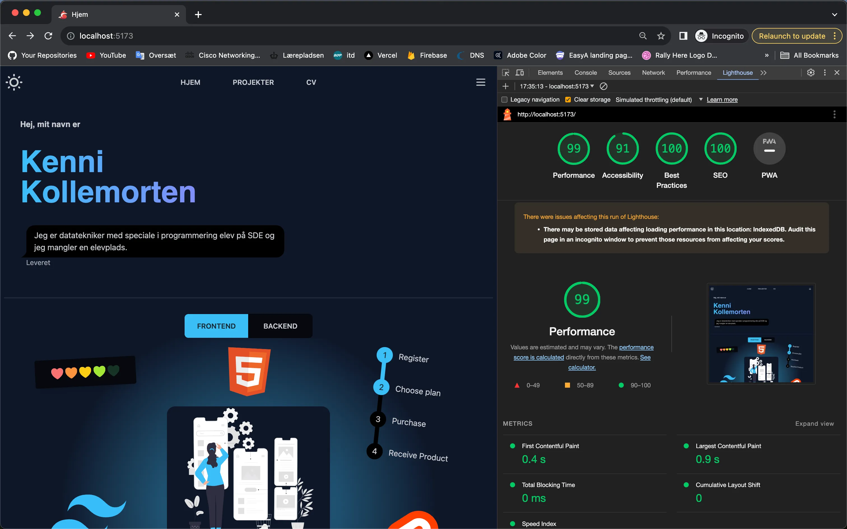Open the Simulated throttling dropdown
Viewport: 847px width, 529px height.
pos(659,100)
